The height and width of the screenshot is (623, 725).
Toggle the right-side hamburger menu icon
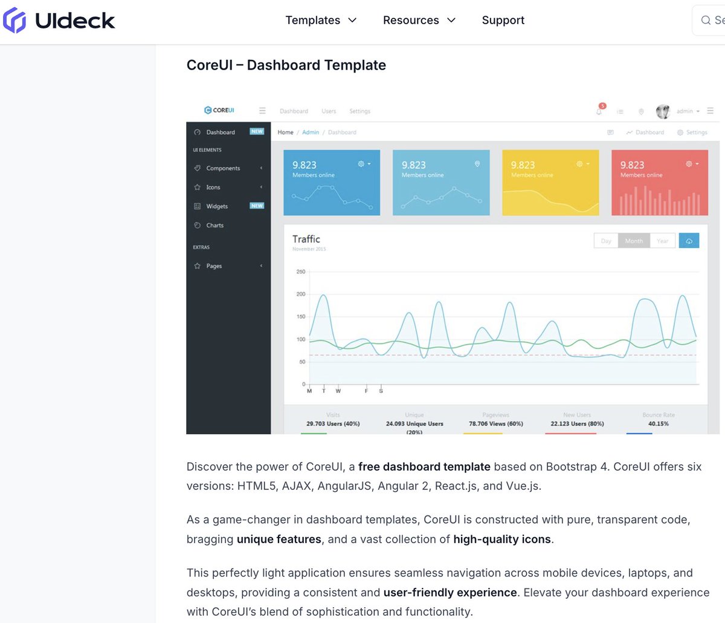pos(710,111)
